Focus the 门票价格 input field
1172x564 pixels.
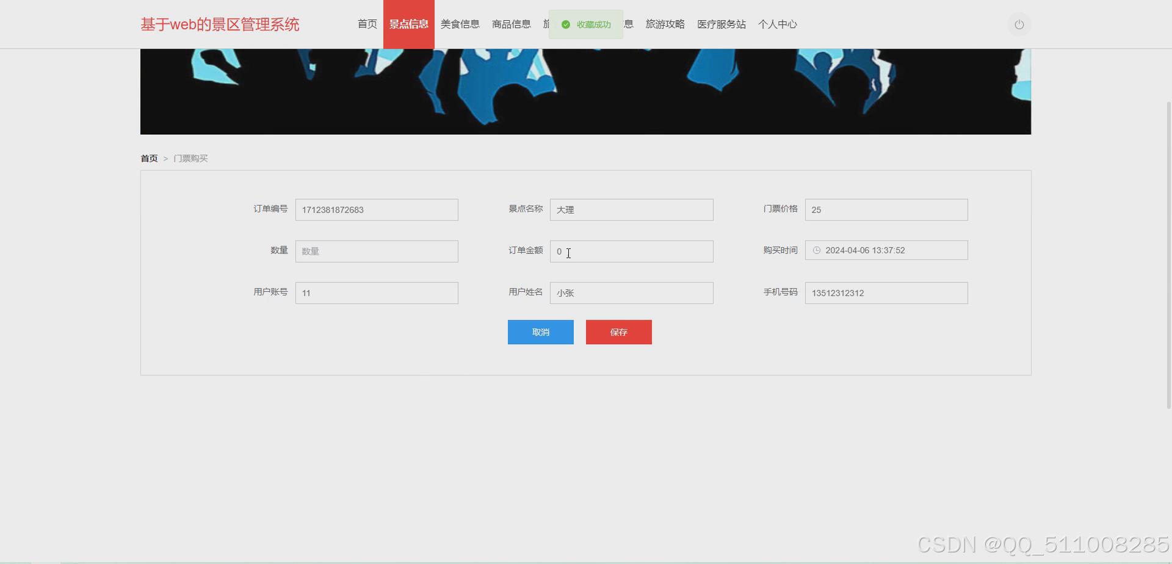coord(886,210)
